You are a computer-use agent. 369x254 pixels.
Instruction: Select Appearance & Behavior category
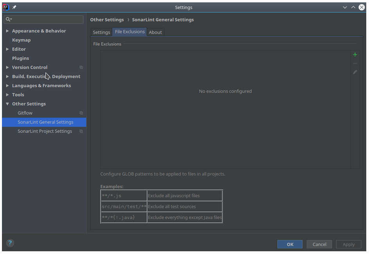pos(39,31)
